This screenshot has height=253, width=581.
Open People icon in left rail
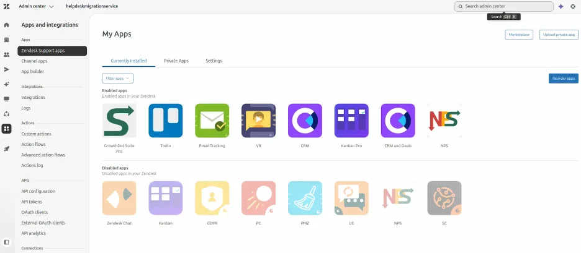(6, 54)
